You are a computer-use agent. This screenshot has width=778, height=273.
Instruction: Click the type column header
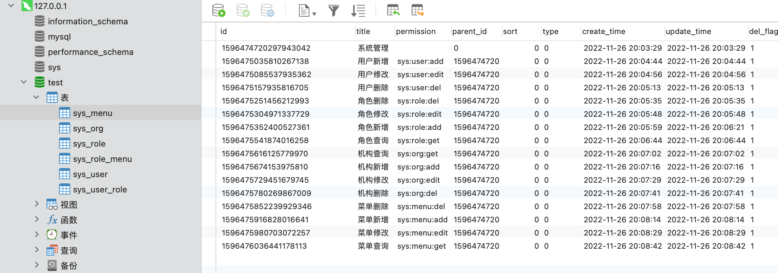(551, 31)
